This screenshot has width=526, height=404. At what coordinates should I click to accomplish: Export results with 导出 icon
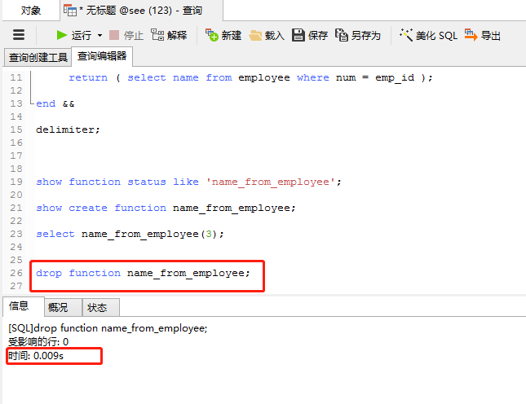pos(471,35)
